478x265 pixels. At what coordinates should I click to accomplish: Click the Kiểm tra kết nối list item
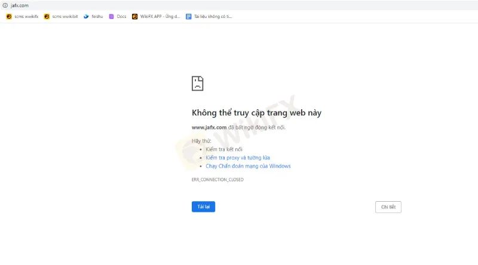coord(224,149)
